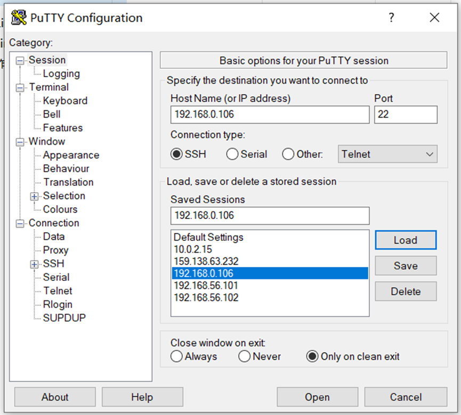461x415 pixels.
Task: Open the Window category
Action: pos(47,141)
